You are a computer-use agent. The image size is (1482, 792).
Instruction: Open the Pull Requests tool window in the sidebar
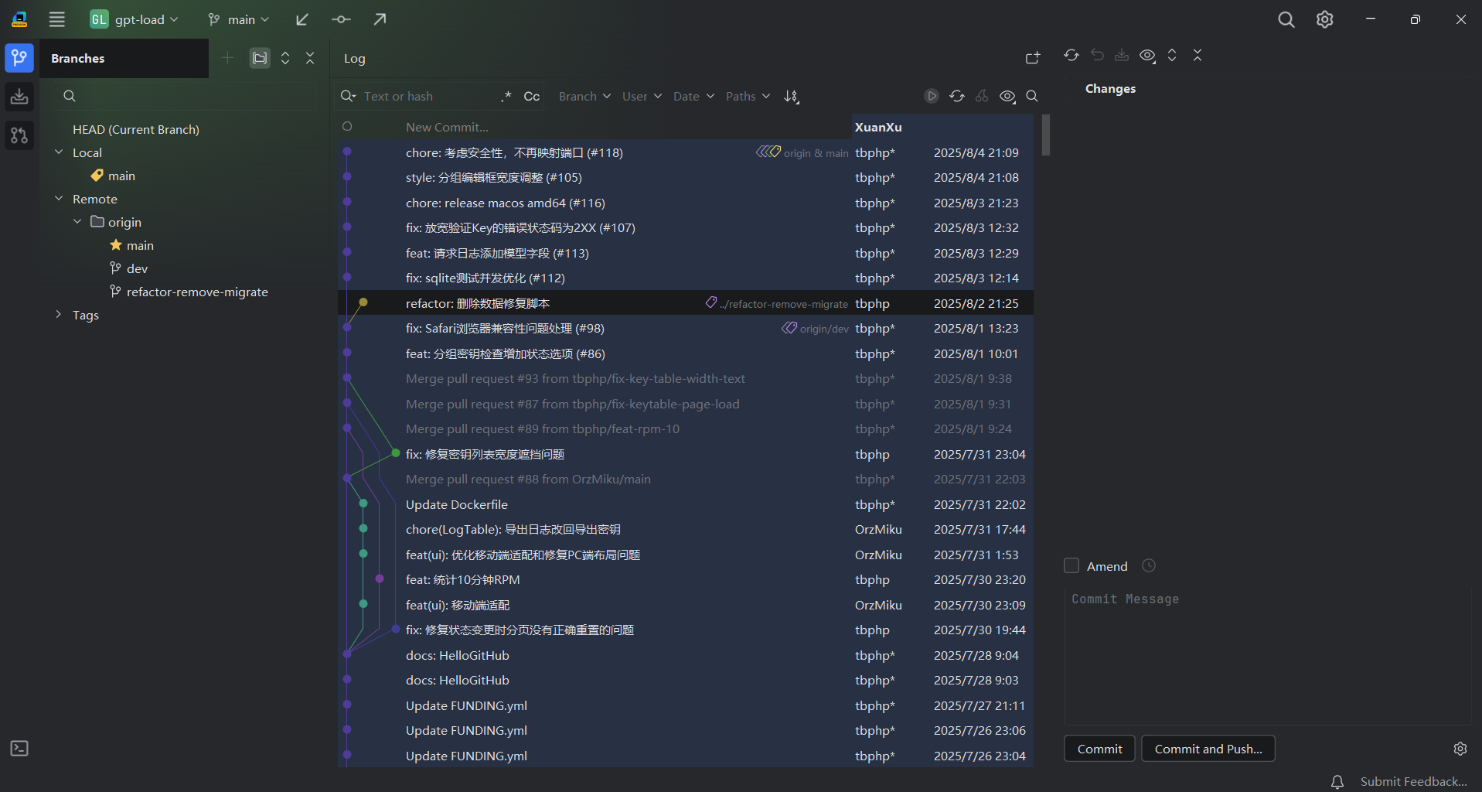pos(19,135)
